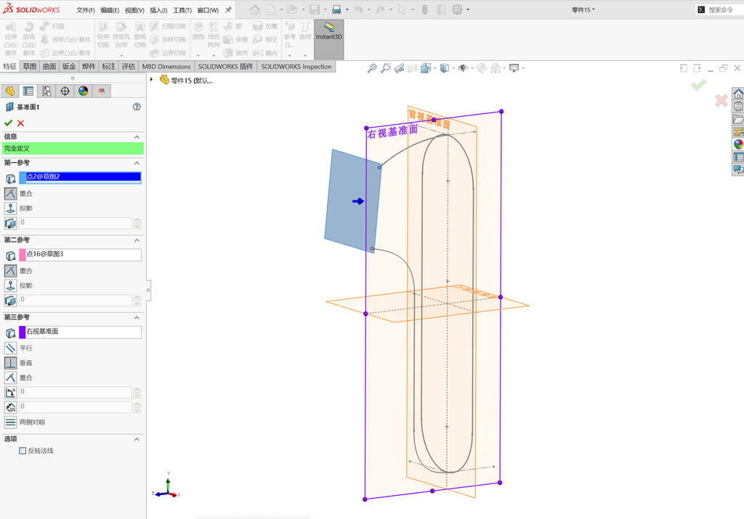
Task: Open DisplayManager color sphere tab
Action: click(84, 91)
